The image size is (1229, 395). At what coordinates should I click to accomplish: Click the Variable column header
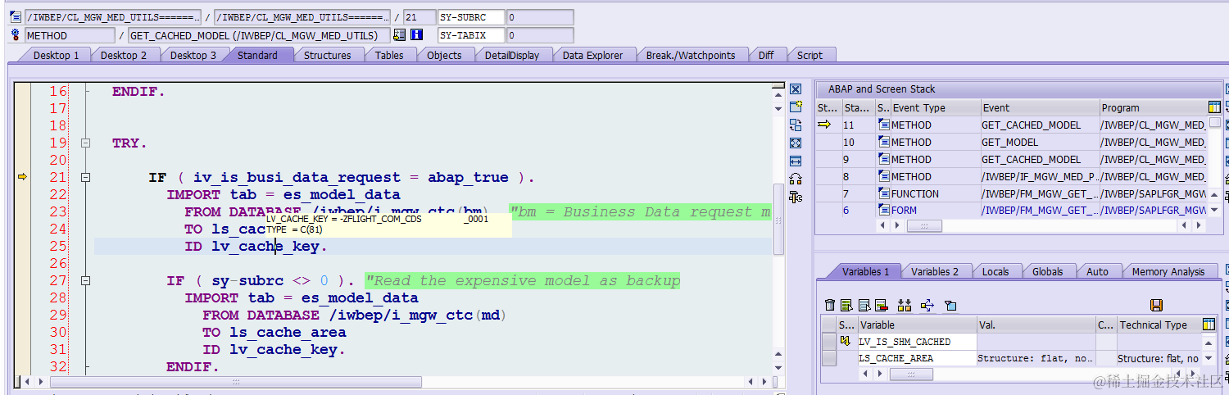(917, 325)
